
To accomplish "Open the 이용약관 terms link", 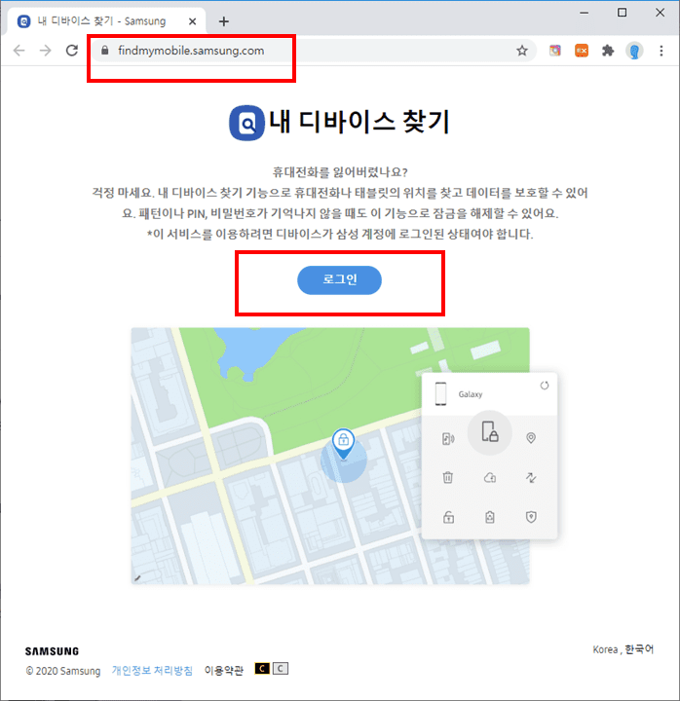I will [x=224, y=670].
